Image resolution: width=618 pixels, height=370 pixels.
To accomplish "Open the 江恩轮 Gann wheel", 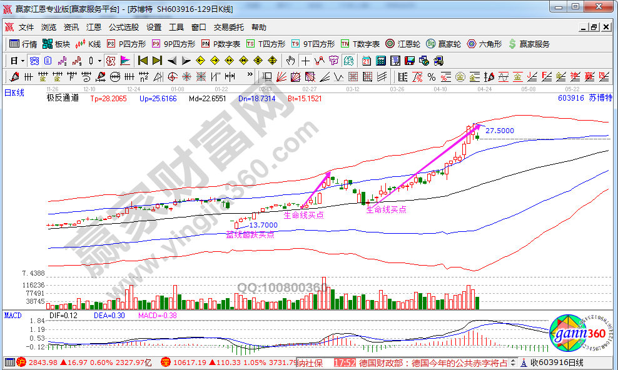I will (x=403, y=44).
